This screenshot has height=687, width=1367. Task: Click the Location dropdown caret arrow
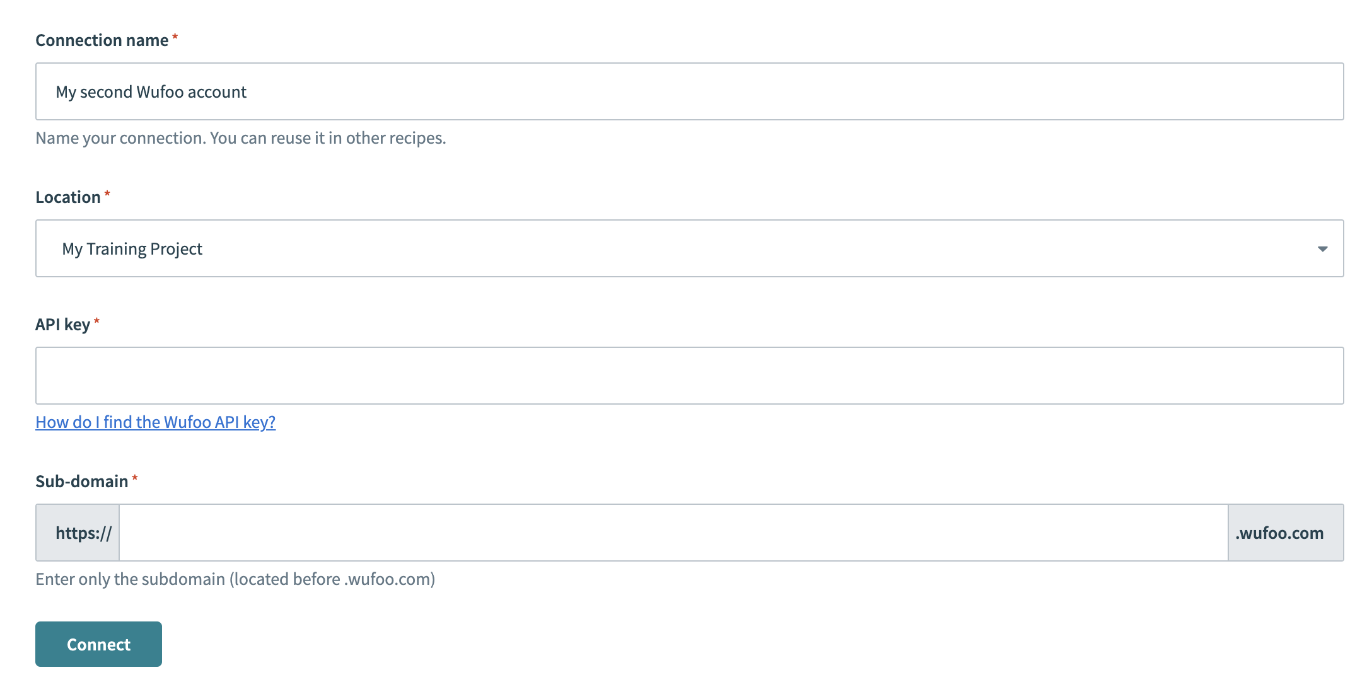coord(1322,249)
